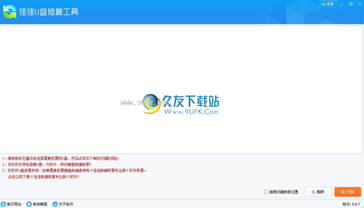Click the second instruction line about 内存卡
Image resolution: width=364 pixels, height=208 pixels.
47,165
